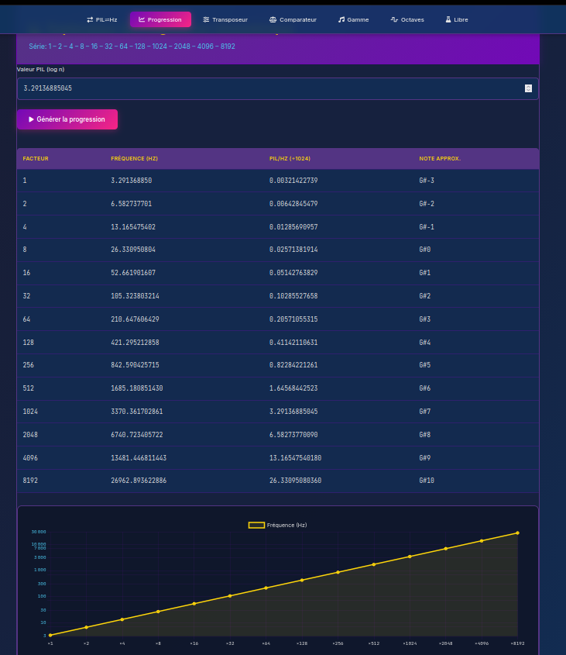
Task: Click the stepper arrows in Valeur PIL field
Action: [x=528, y=88]
